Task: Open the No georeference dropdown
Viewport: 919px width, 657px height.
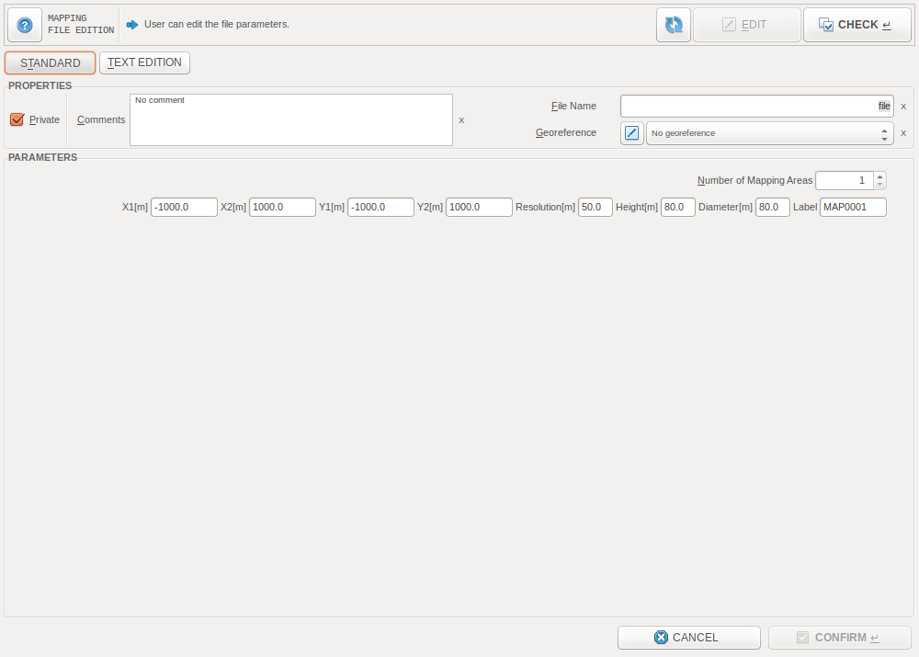Action: (x=769, y=133)
